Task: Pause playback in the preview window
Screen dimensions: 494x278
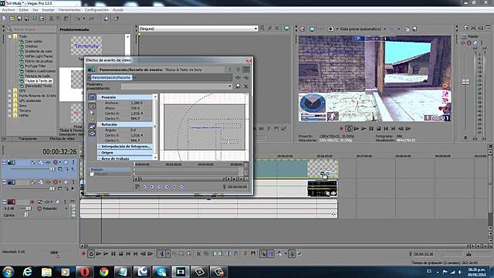Action: pos(371,129)
